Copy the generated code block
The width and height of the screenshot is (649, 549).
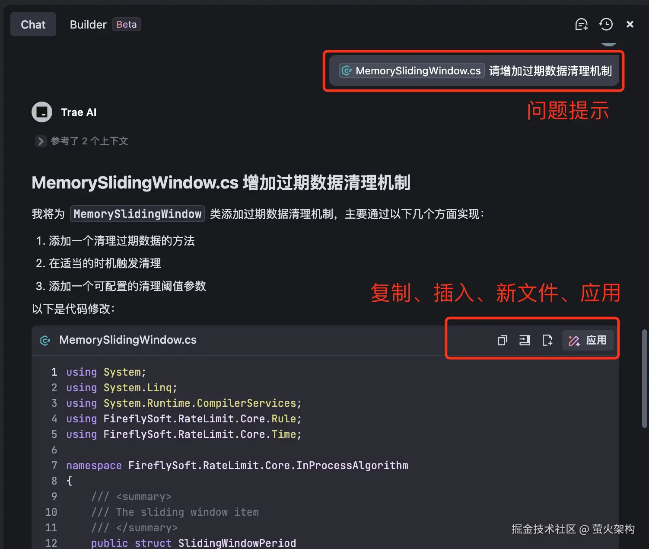pos(502,341)
